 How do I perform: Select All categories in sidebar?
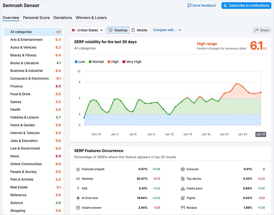click(x=33, y=32)
